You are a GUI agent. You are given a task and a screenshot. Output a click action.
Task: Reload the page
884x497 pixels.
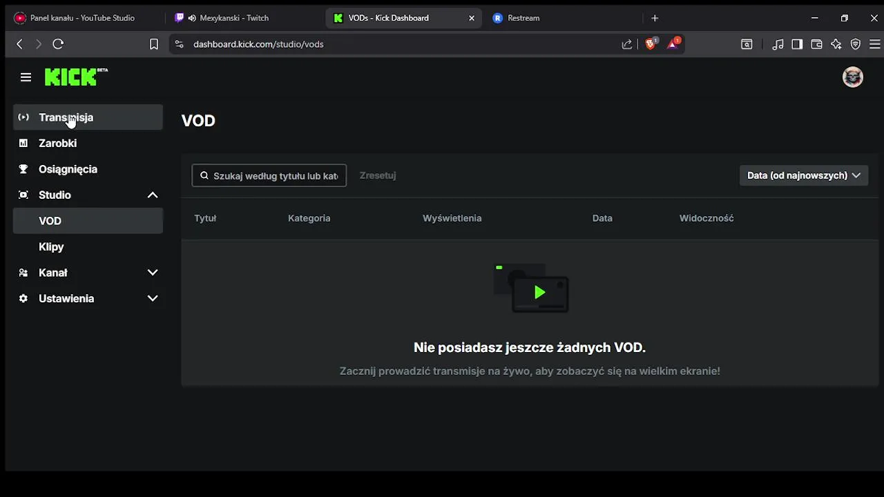[58, 44]
